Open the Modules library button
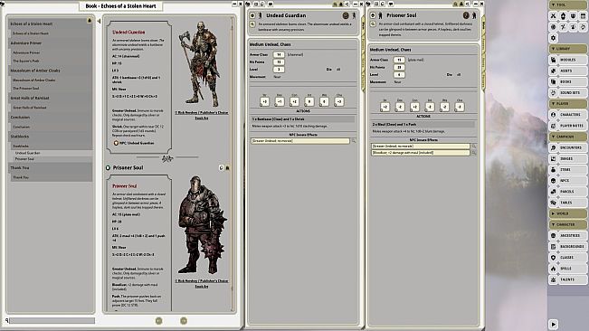Viewport: 589px width, 331px height. click(567, 60)
